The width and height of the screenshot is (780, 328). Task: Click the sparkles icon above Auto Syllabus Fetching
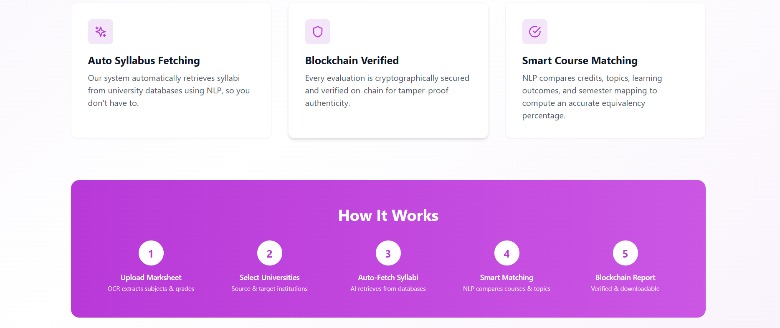[x=101, y=32]
